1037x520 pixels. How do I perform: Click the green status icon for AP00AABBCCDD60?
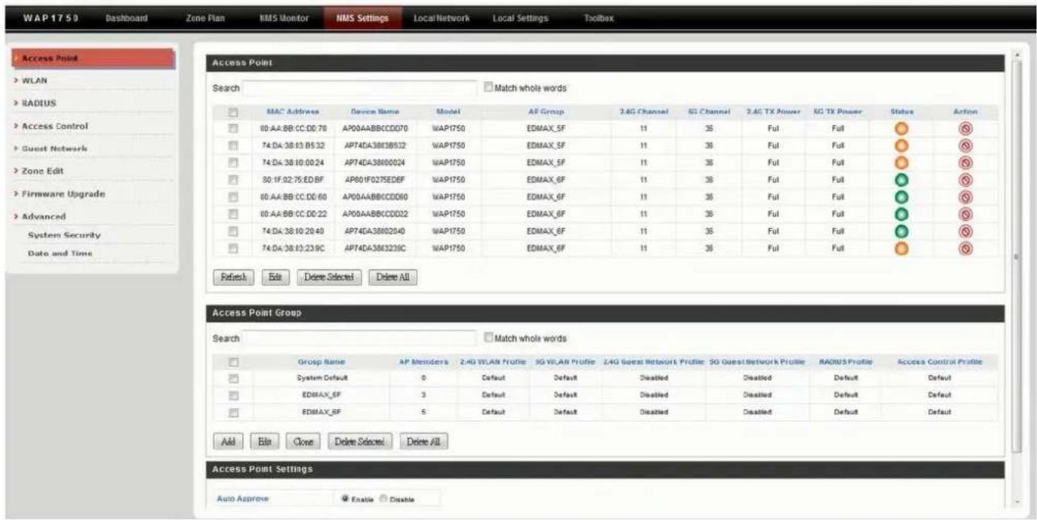(x=900, y=197)
